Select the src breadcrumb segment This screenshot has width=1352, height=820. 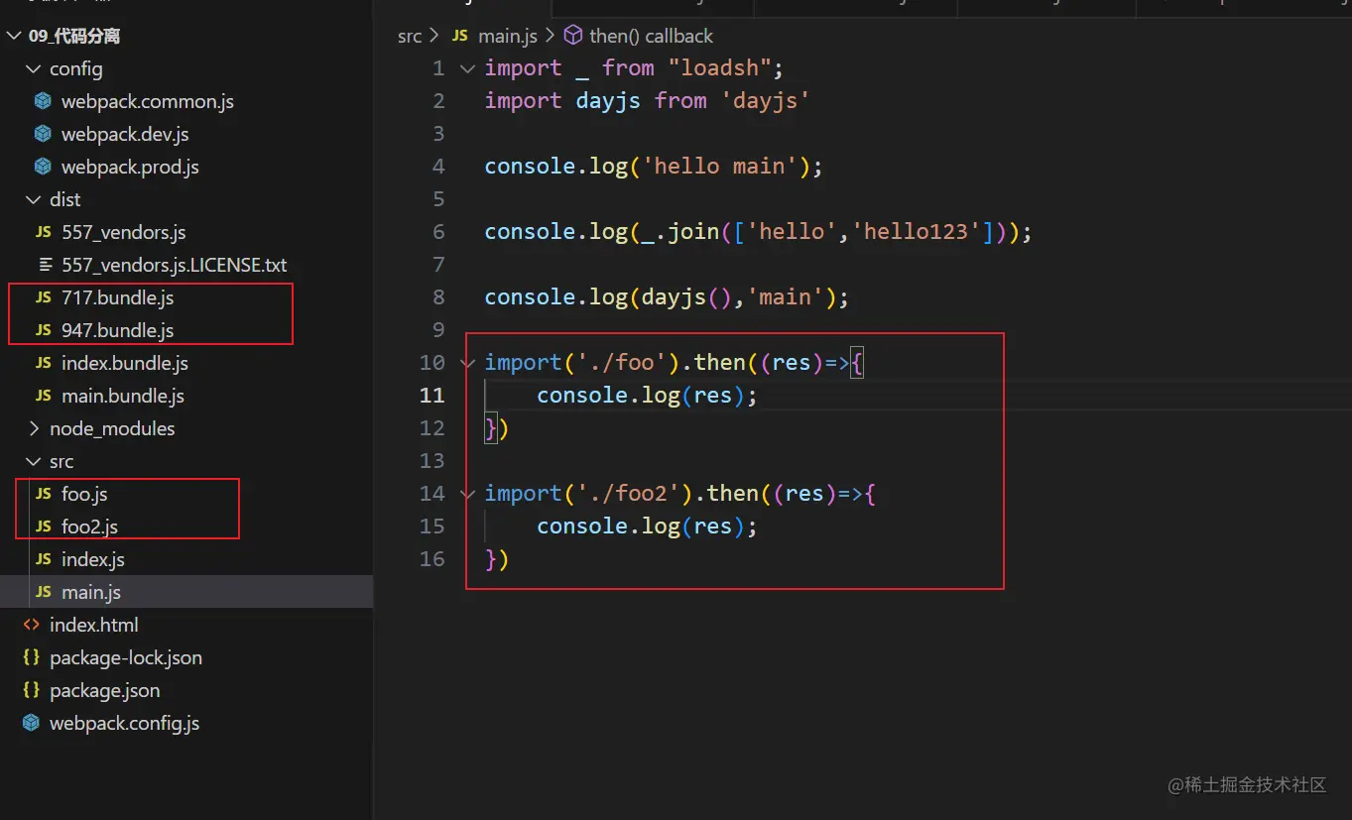(x=409, y=36)
